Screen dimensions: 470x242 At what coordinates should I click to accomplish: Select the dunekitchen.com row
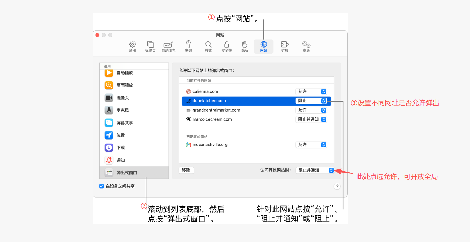256,101
